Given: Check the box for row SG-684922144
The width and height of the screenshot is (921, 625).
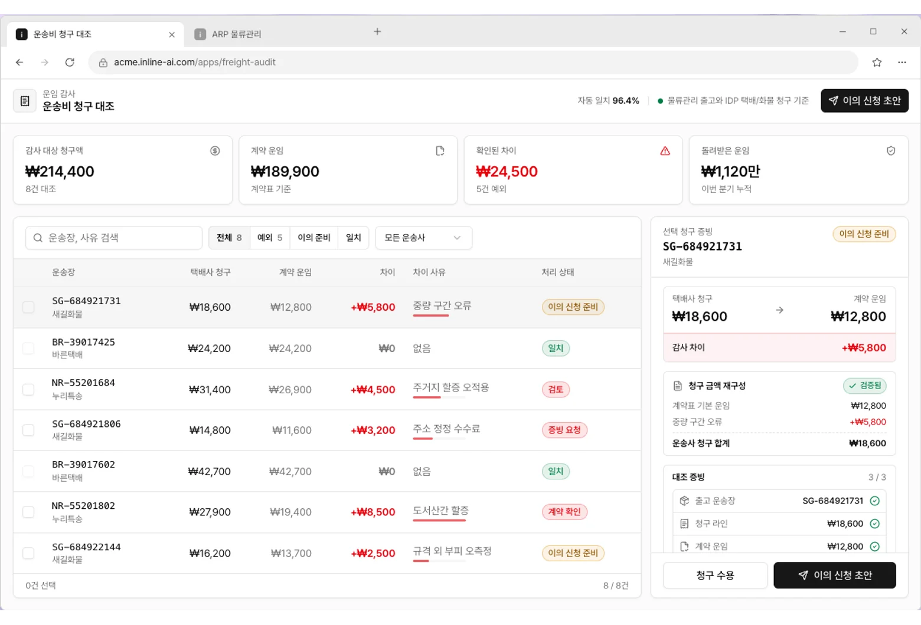Looking at the screenshot, I should point(28,554).
